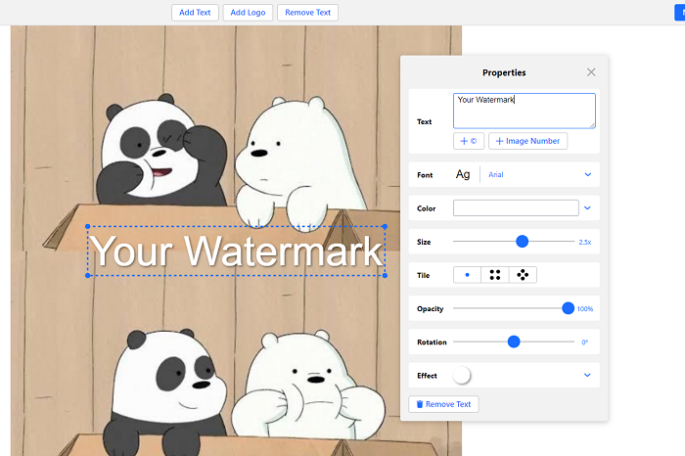Select single watermark tile option

coord(467,275)
